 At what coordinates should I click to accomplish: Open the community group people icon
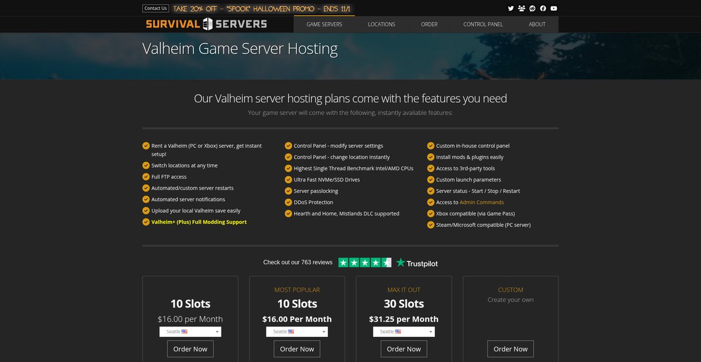(522, 8)
